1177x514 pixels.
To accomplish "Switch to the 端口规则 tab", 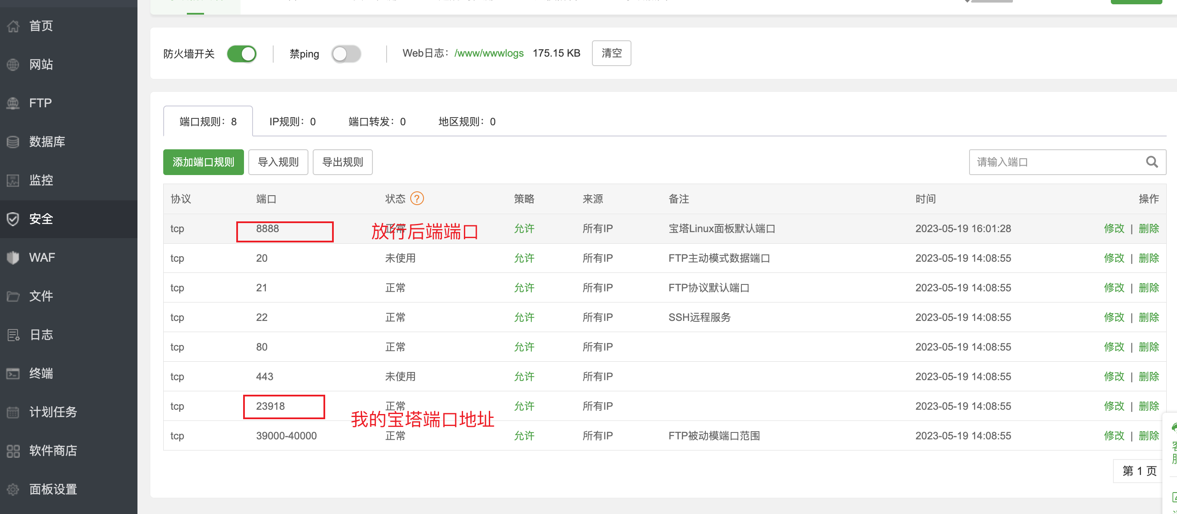I will tap(208, 121).
